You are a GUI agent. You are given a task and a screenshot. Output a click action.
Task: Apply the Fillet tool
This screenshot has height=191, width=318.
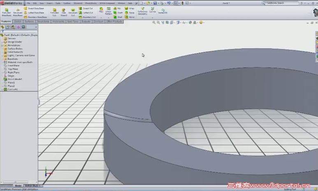pyautogui.click(x=101, y=10)
